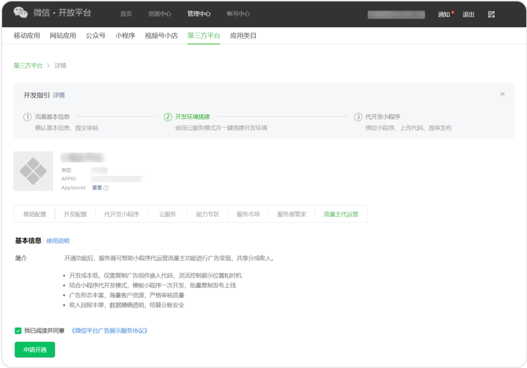
Task: Click the AppSecret help question mark icon
Action: tap(106, 188)
